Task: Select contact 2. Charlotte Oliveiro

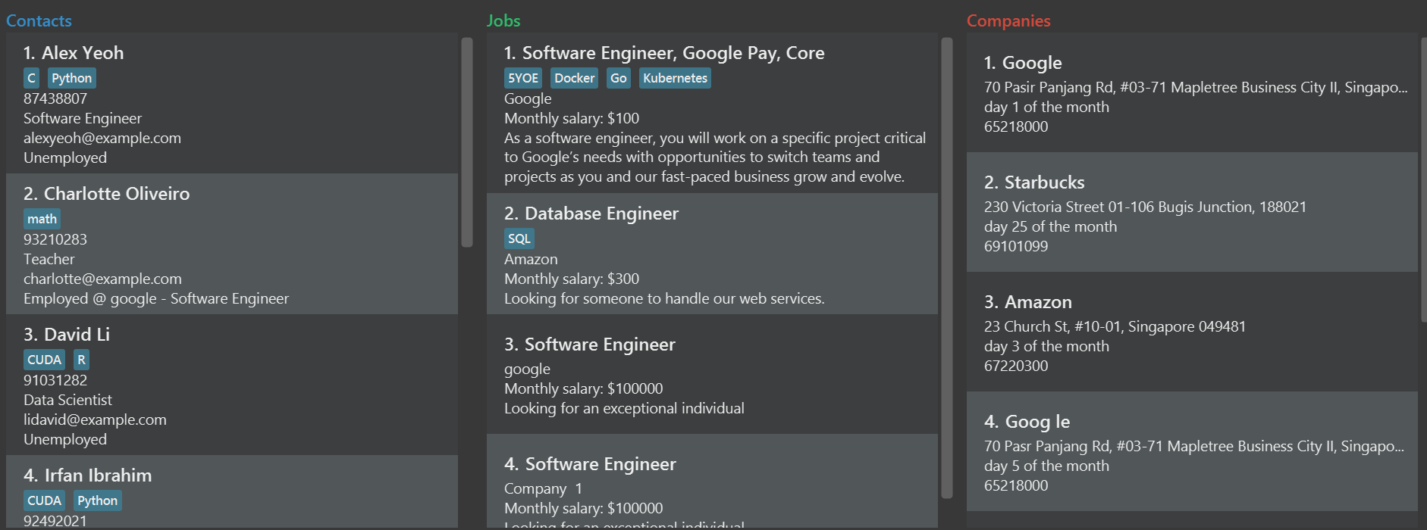Action: coord(232,244)
